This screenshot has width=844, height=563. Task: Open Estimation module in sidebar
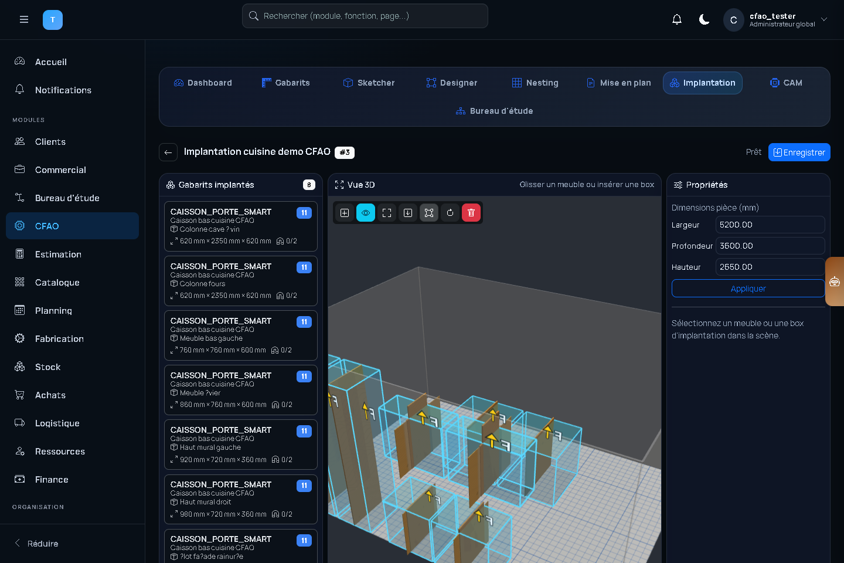pos(72,254)
